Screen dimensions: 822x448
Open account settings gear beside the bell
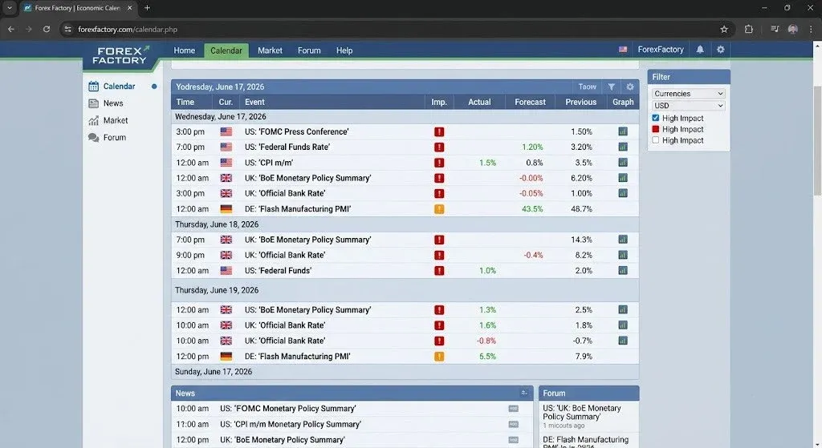pyautogui.click(x=721, y=49)
